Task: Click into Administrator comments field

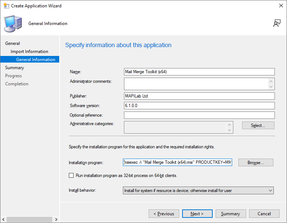Action: pos(199,84)
